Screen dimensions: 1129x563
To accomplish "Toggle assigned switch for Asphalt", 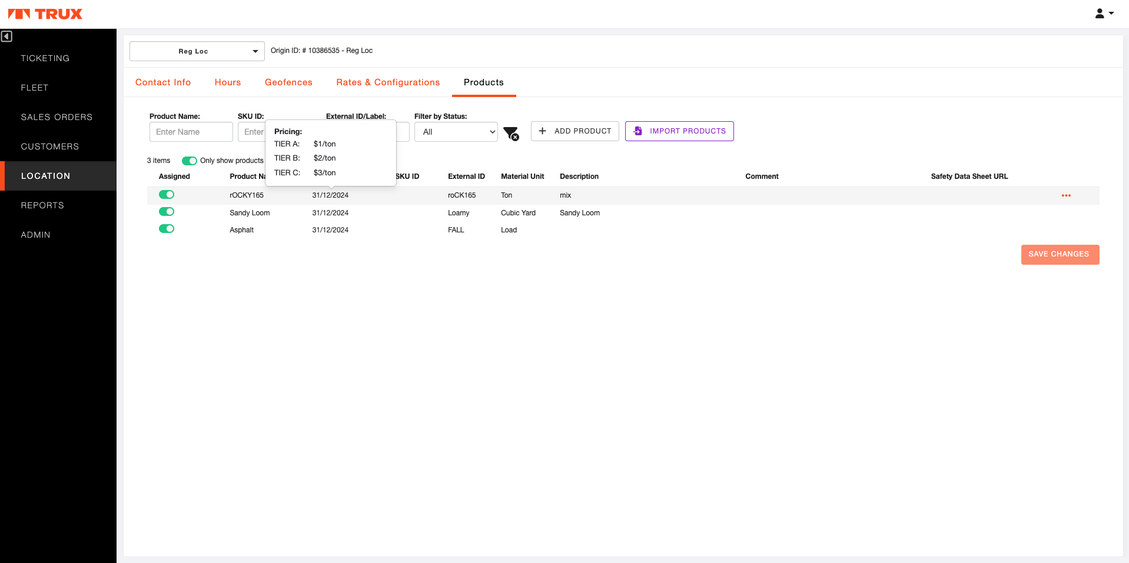I will click(167, 229).
